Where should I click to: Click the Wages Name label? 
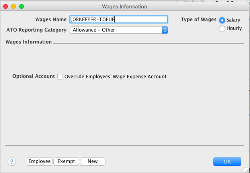coord(51,20)
